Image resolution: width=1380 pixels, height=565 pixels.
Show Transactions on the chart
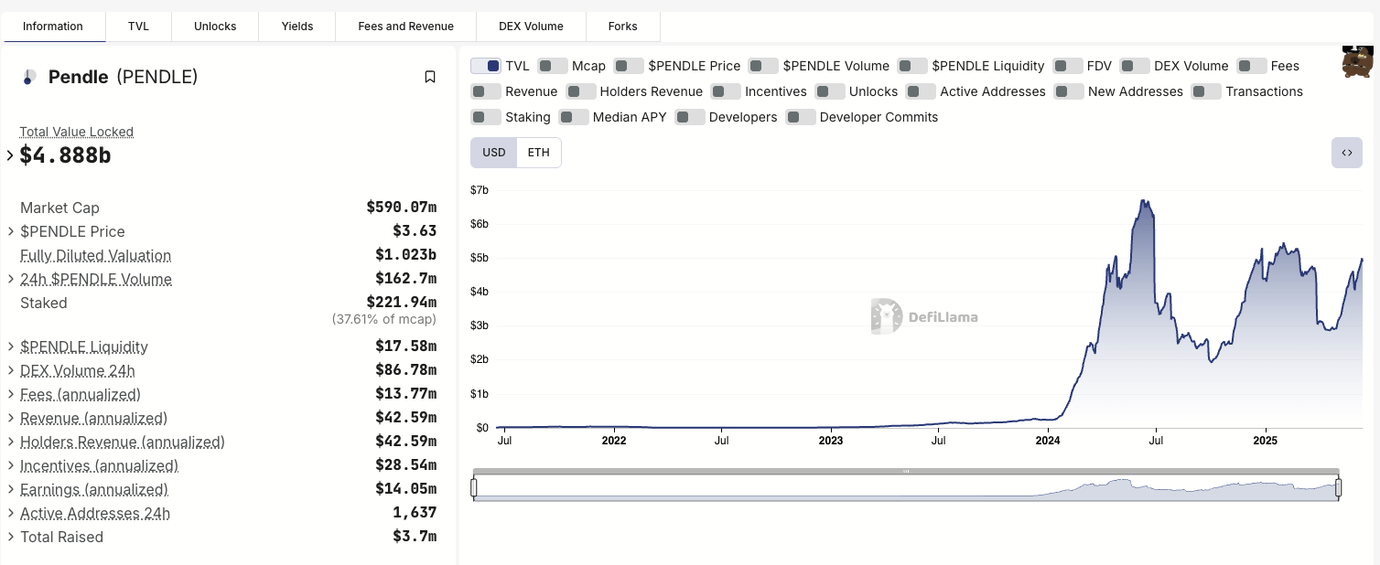[x=1206, y=91]
